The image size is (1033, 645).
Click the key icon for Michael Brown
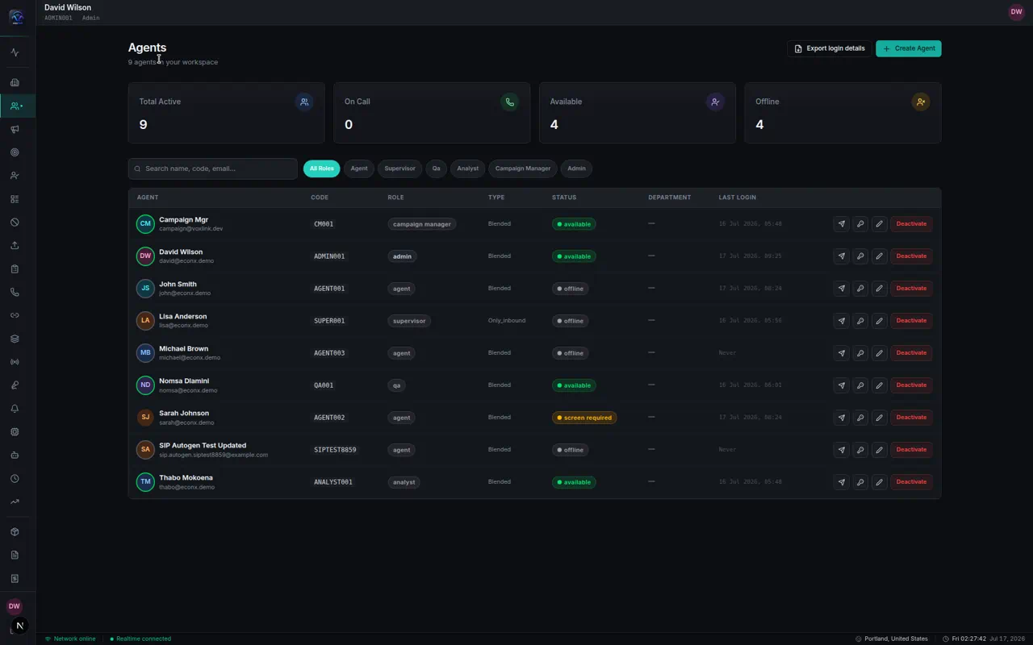click(860, 353)
